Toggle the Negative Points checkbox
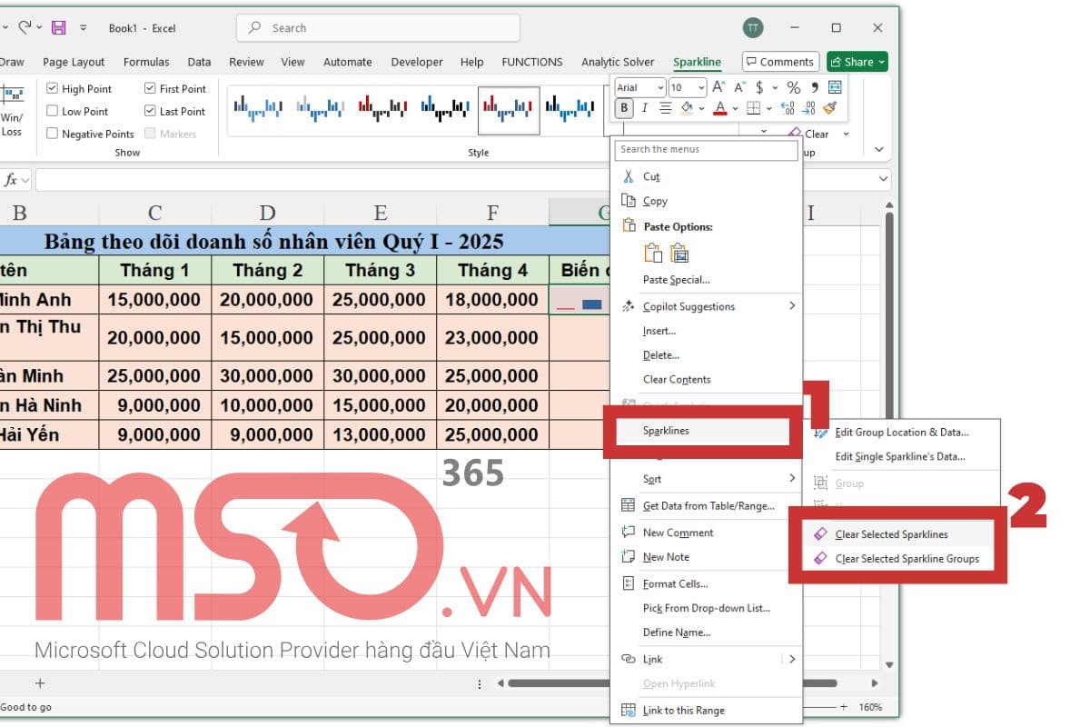 click(53, 134)
